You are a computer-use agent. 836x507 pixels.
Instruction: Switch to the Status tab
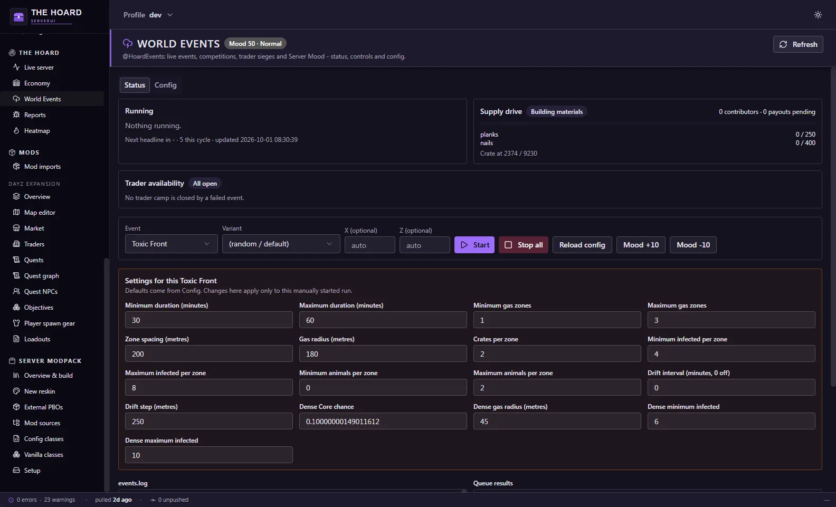(135, 85)
